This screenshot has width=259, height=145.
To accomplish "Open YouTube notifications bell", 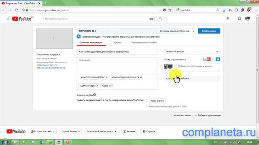I will 239,19.
